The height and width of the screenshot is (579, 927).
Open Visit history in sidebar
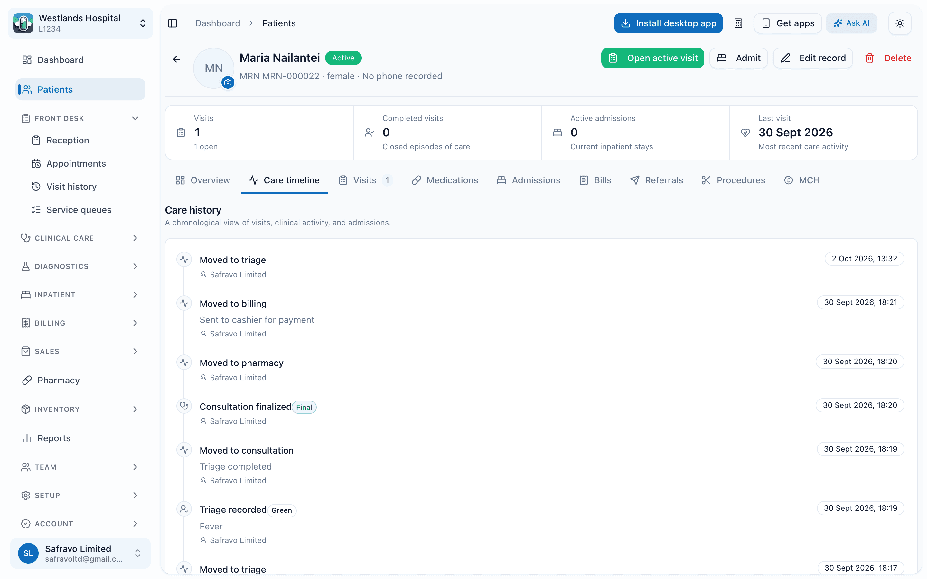click(x=84, y=187)
